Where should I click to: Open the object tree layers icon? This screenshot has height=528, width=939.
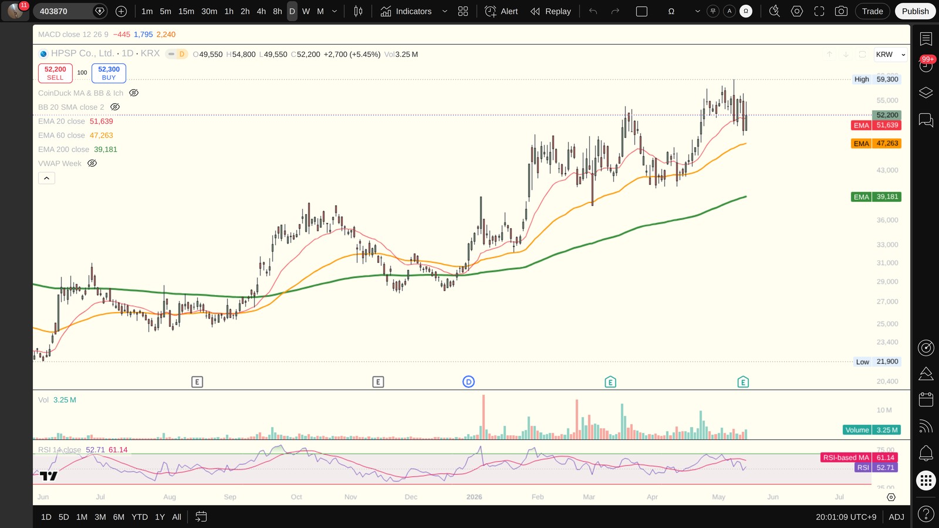926,93
